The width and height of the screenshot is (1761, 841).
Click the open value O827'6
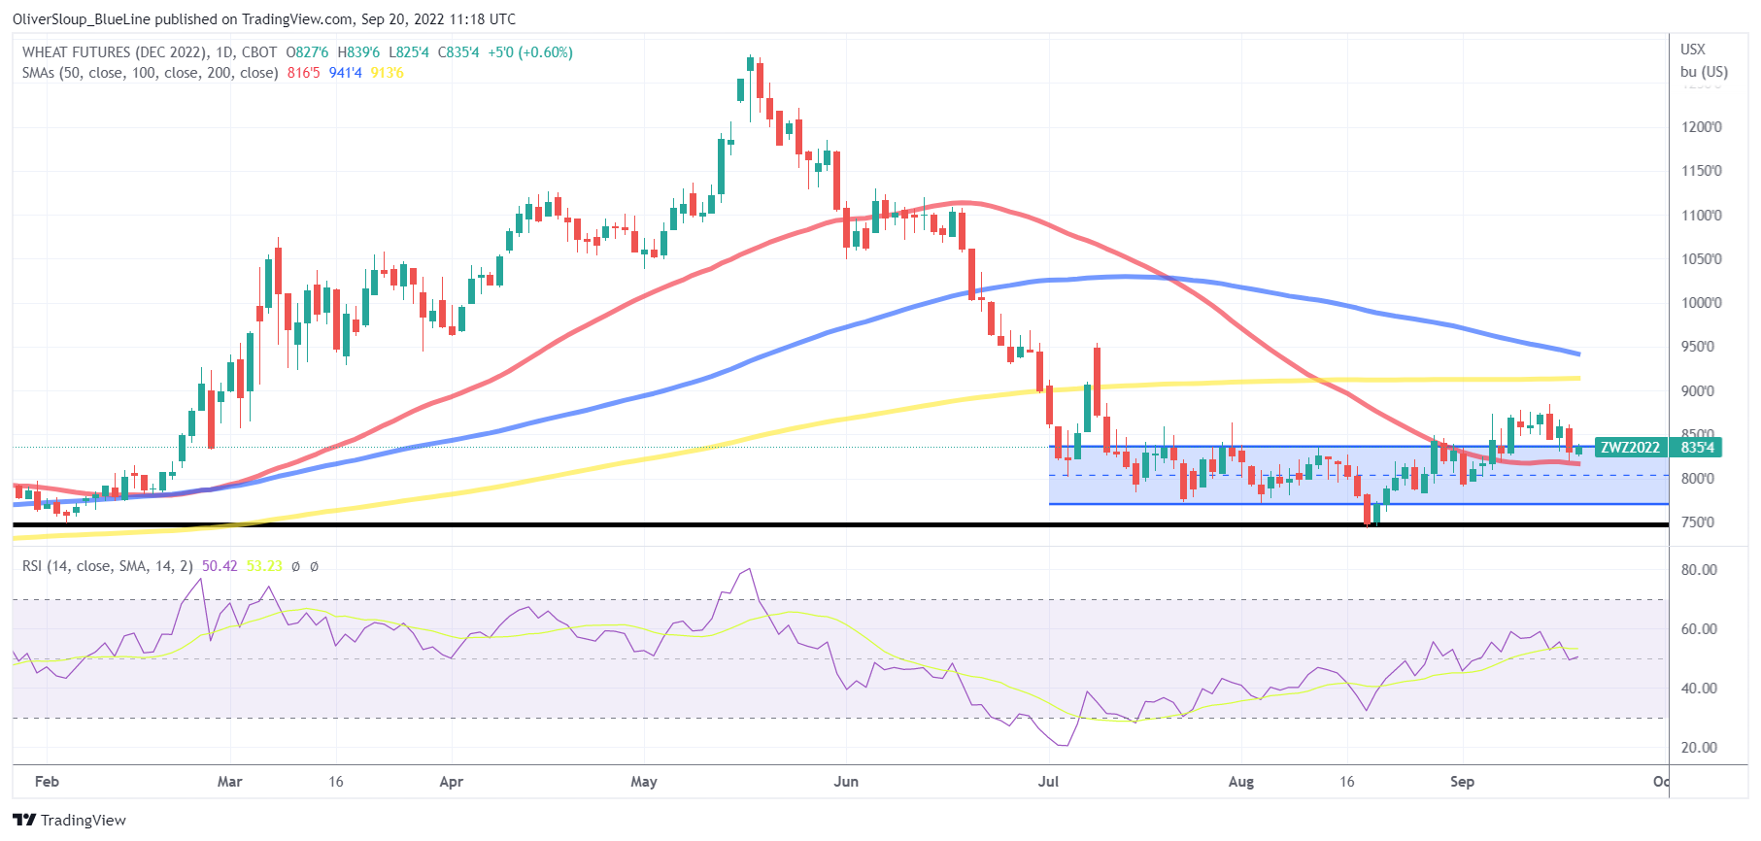[x=307, y=52]
